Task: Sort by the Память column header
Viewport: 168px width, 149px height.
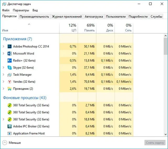Action: (x=87, y=28)
